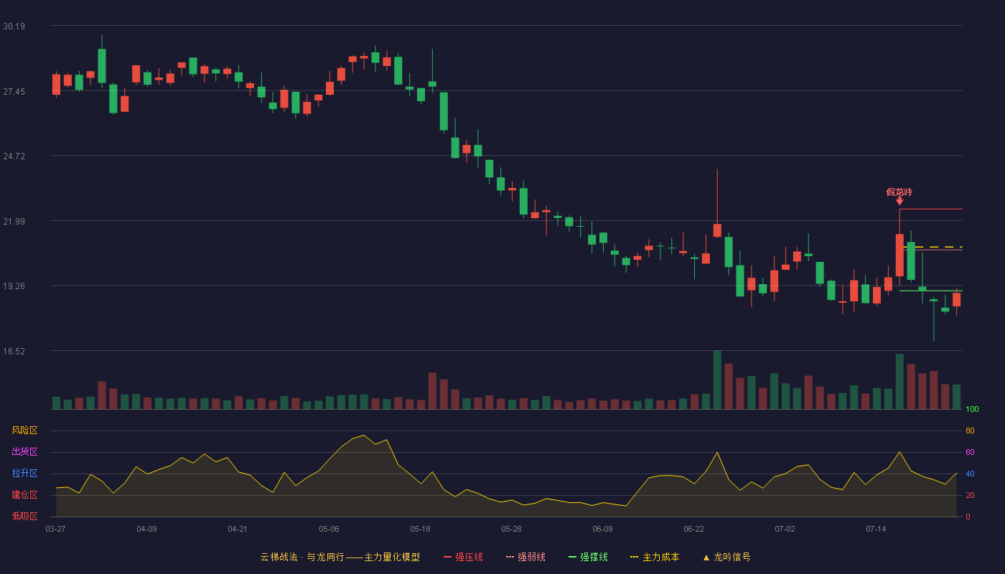This screenshot has height=574, width=1005.
Task: Select the 低吸区 zone label
Action: tap(24, 516)
